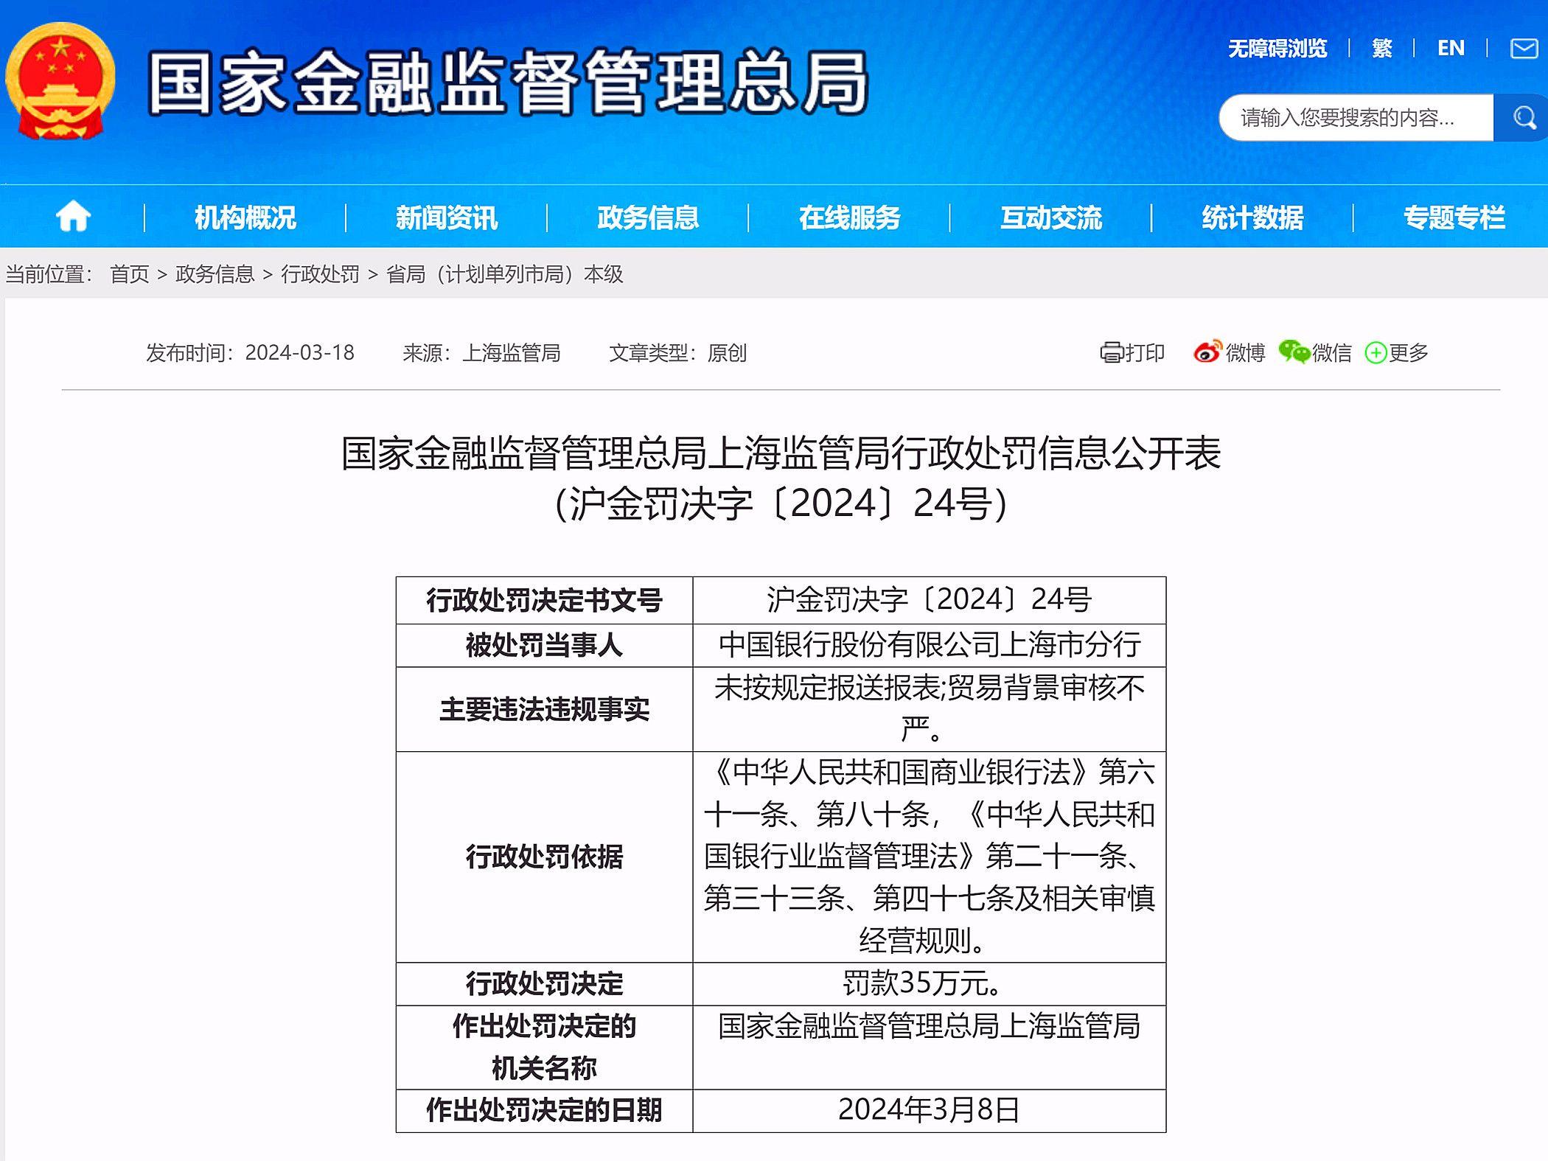The height and width of the screenshot is (1161, 1548).
Task: Click the 微博 share label
Action: [x=1246, y=353]
